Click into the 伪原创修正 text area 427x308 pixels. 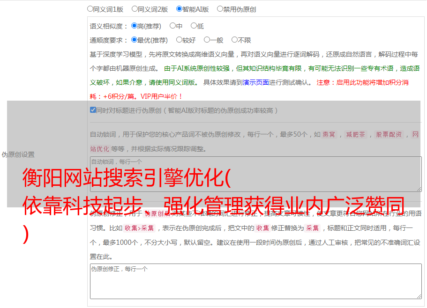[x=255, y=281]
